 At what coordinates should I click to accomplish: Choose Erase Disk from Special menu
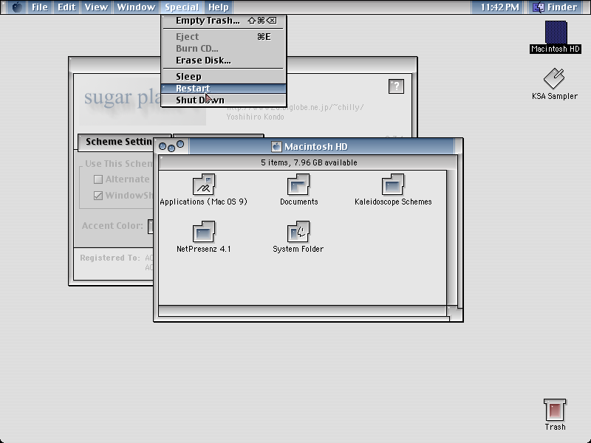pyautogui.click(x=224, y=61)
